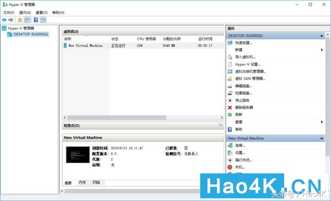The image size is (331, 201).
Task: Click 连接 (Connect) under New Virtual Machine actions
Action: (240, 145)
